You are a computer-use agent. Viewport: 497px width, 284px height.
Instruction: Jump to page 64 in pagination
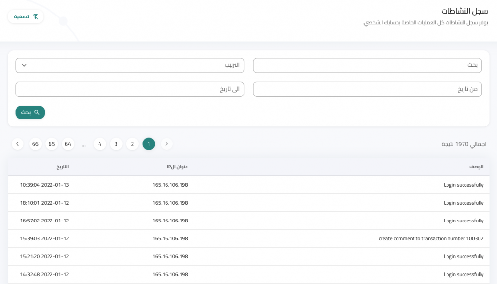click(68, 144)
